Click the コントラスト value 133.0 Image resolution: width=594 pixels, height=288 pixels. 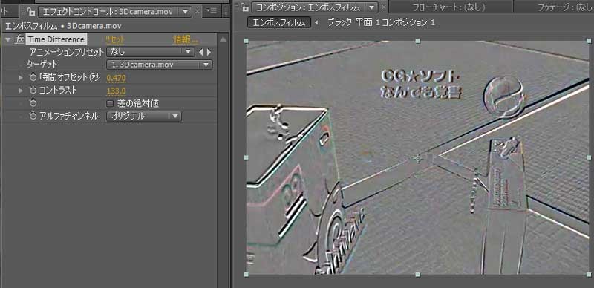tap(116, 91)
